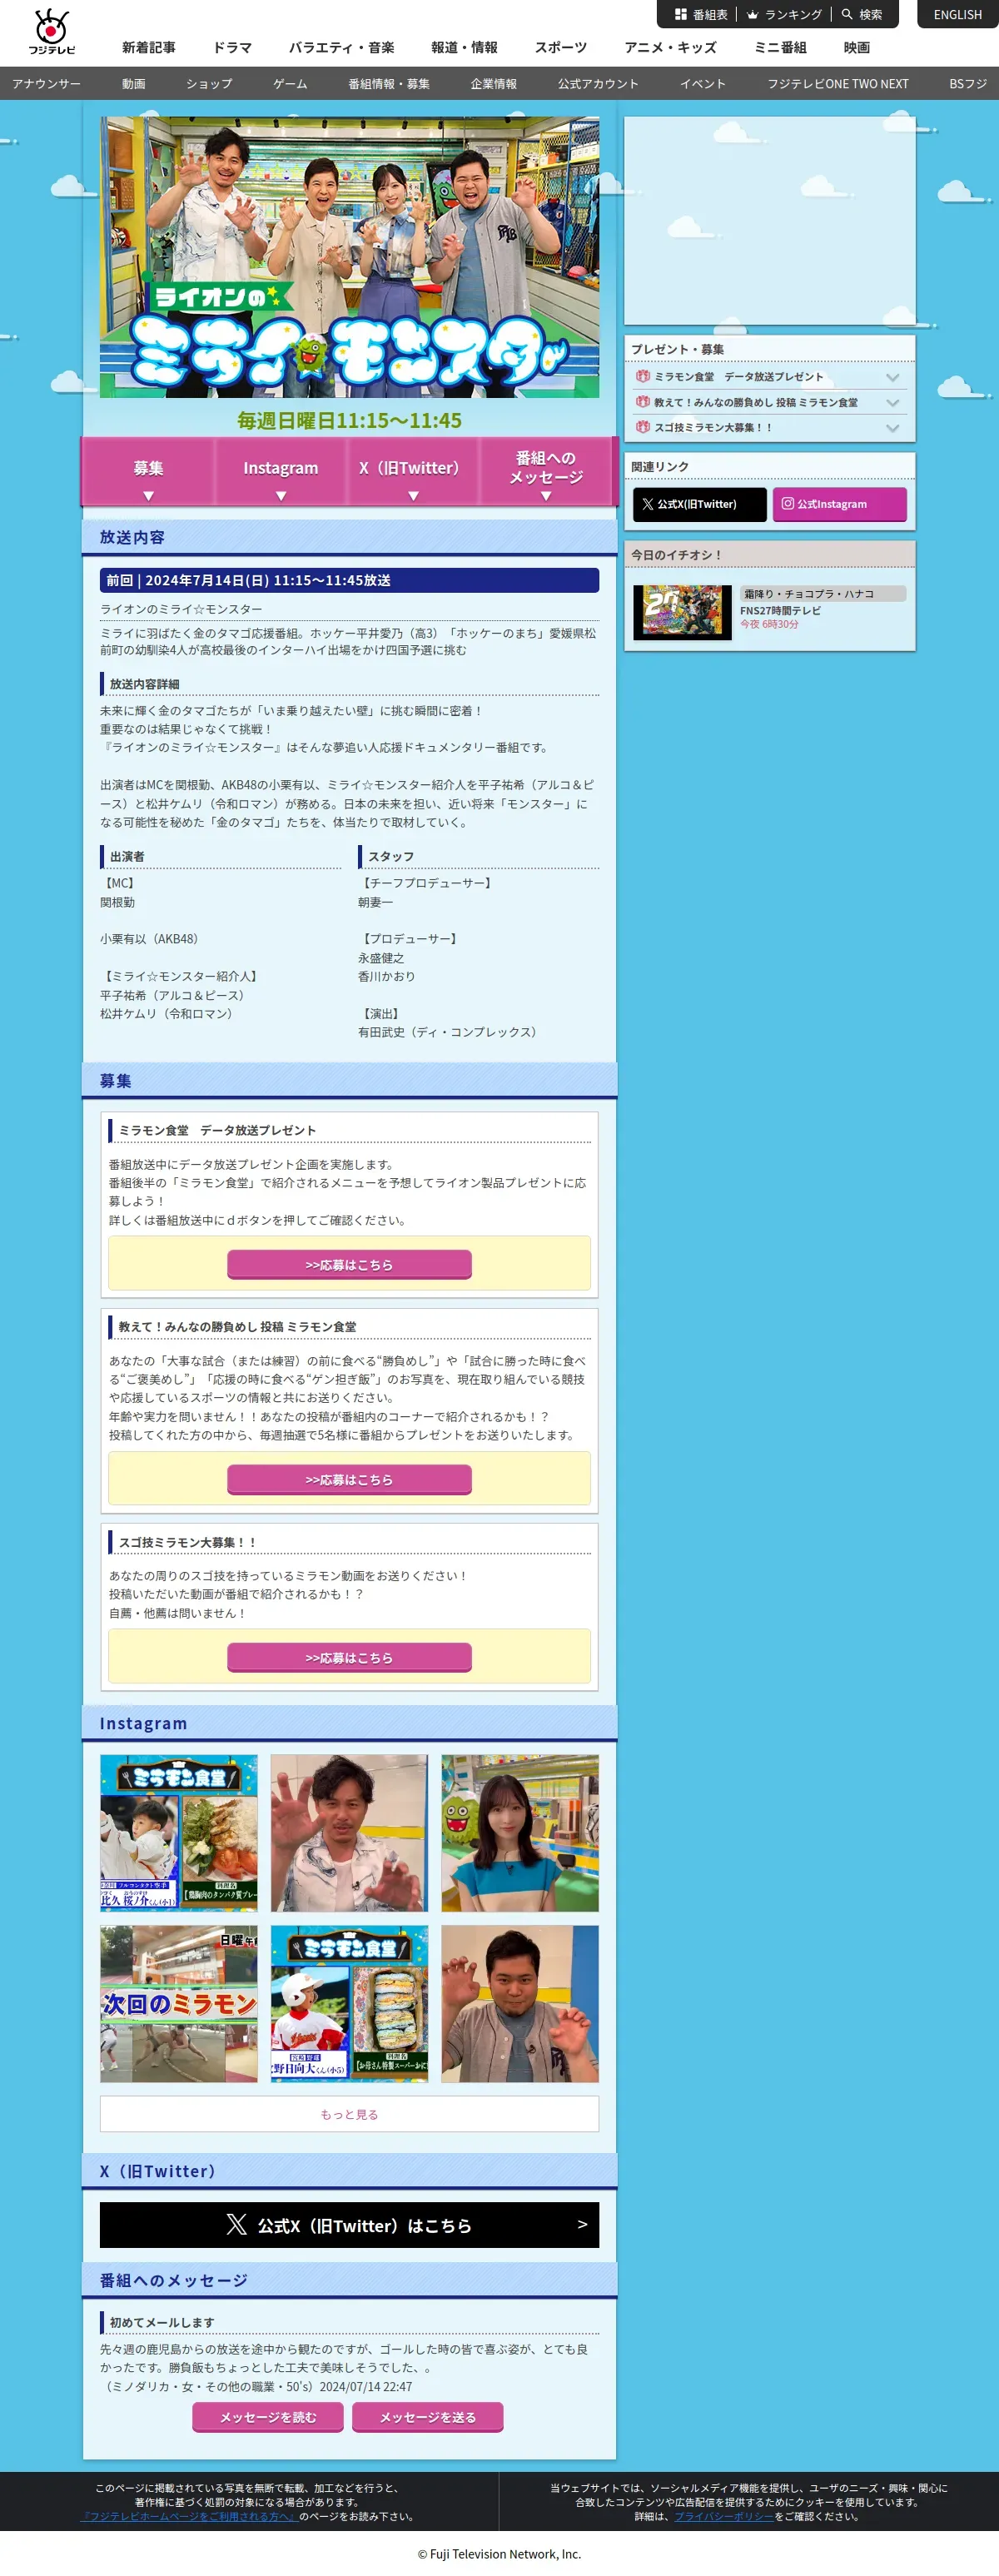Open first ミラモン食堂 Instagram post
Screen dimensions: 999x2576
pyautogui.click(x=179, y=1833)
